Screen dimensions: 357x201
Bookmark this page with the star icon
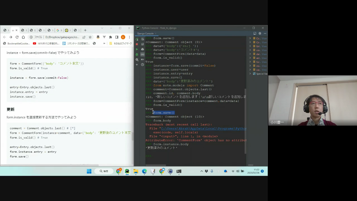[90, 37]
